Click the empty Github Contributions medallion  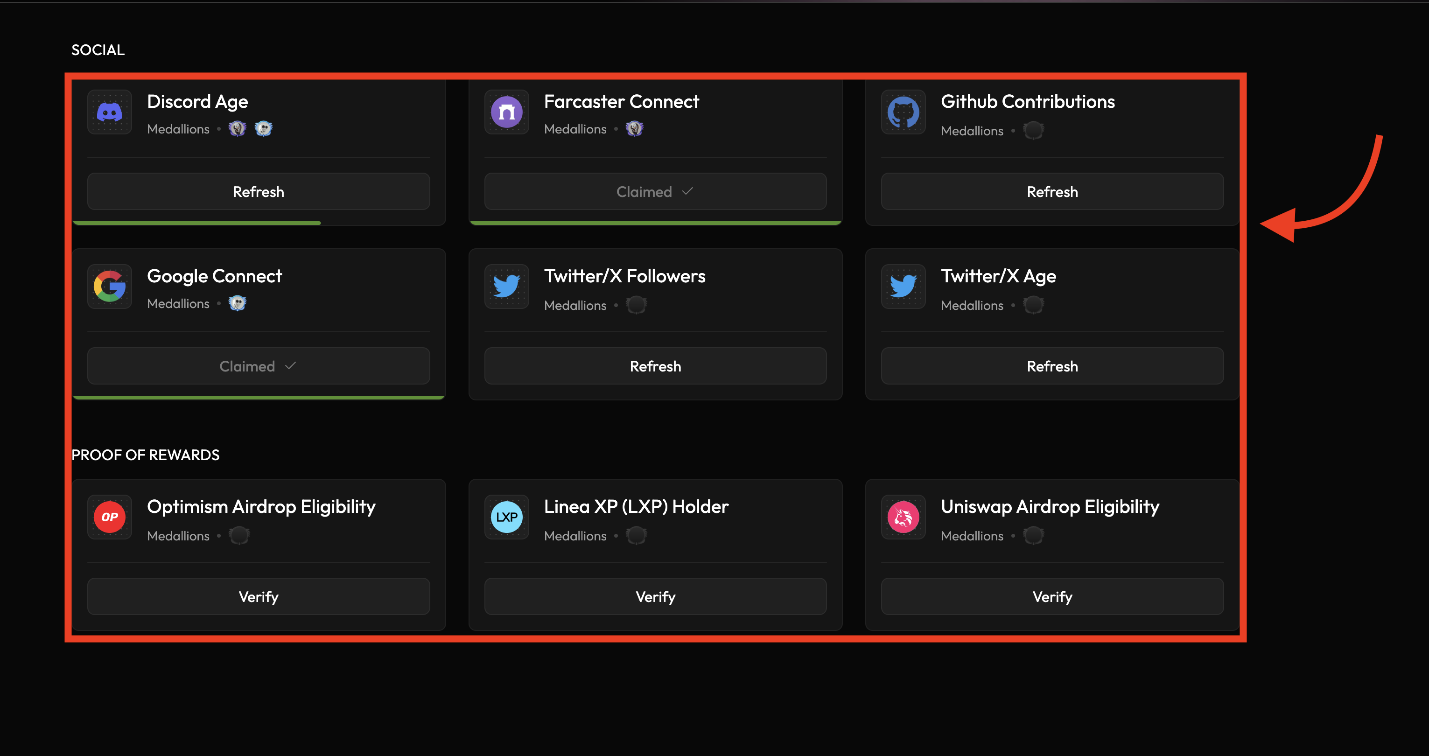click(1033, 131)
